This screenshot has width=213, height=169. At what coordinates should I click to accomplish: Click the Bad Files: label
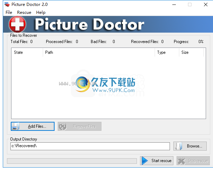pos(99,42)
